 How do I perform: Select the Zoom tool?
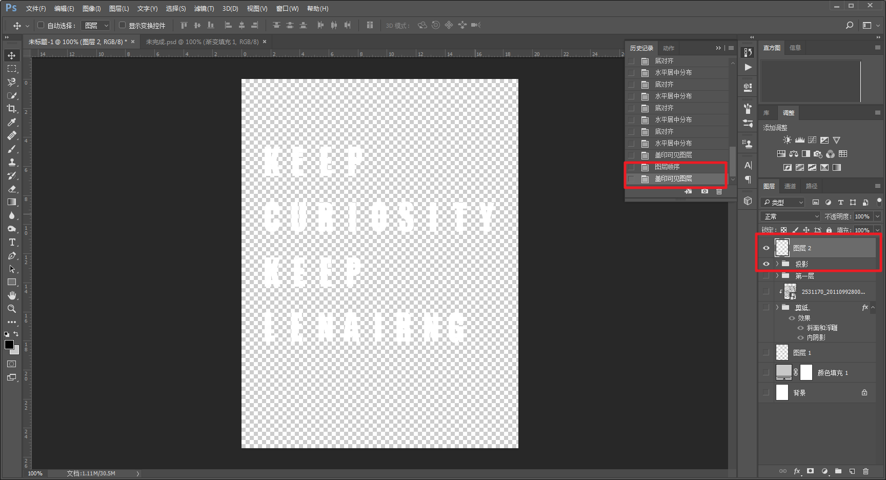(x=12, y=309)
